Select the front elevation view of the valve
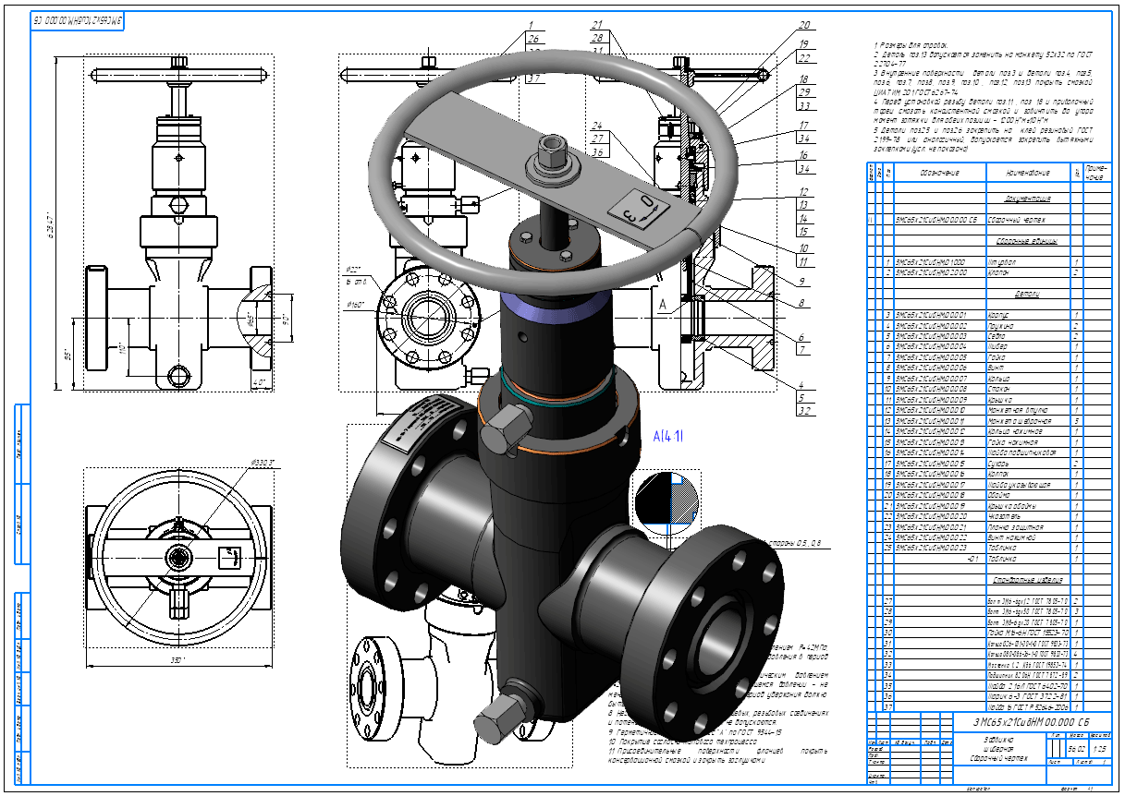Viewport: 1125px width, 796px height. 177,222
